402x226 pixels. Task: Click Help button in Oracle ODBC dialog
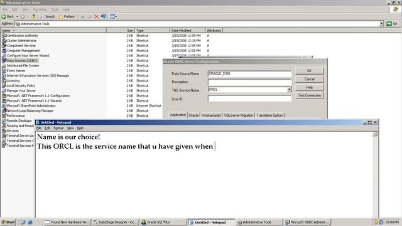pos(310,87)
